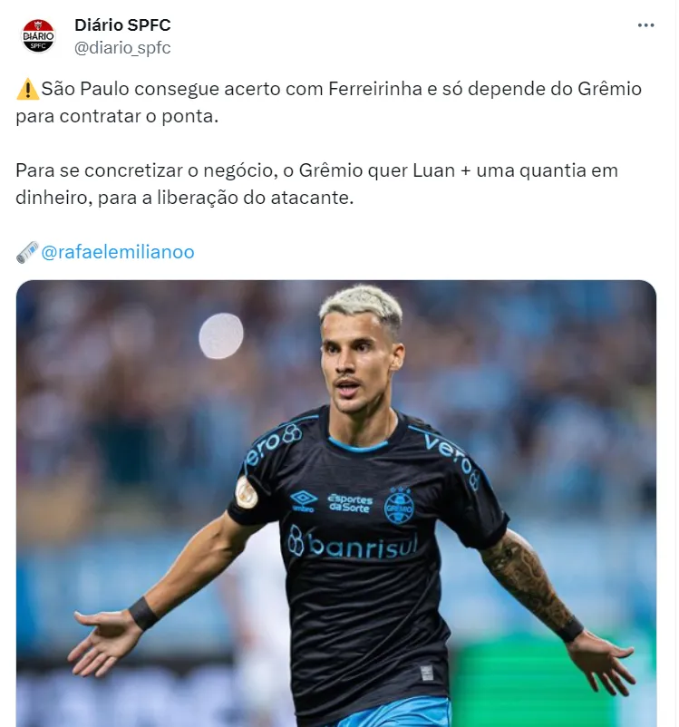Click the Brasileirão patch on the sleeve
Screen dimensions: 679x727
(x=247, y=492)
